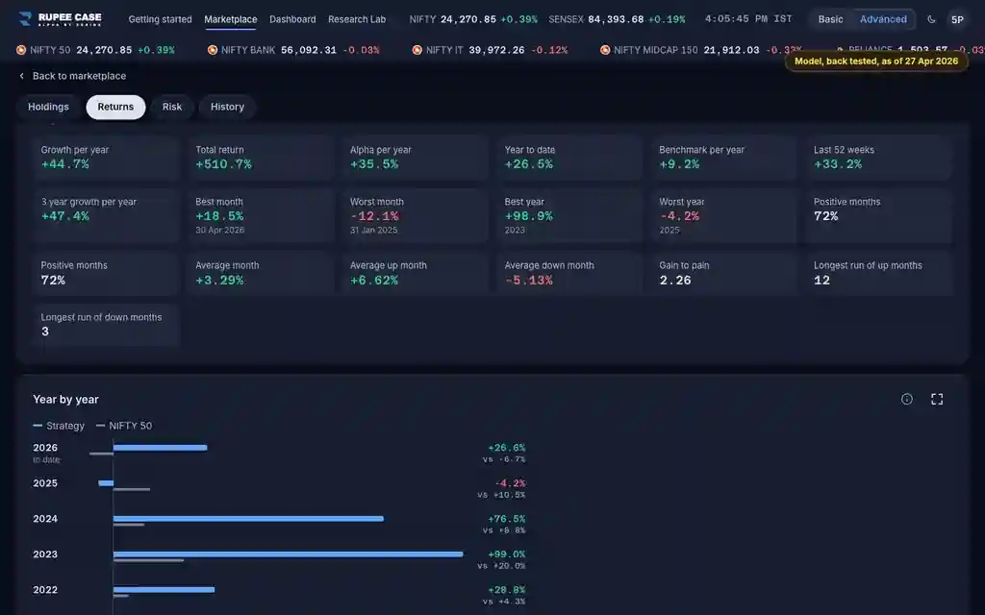Viewport: 985px width, 615px height.
Task: Click the 2023 strategy bar
Action: pos(289,554)
